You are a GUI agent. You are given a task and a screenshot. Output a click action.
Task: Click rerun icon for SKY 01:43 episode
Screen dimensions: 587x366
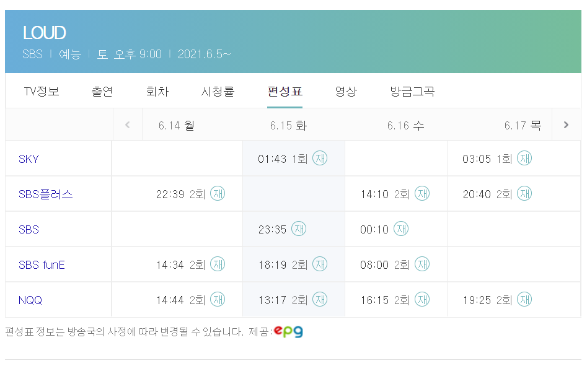pos(319,159)
